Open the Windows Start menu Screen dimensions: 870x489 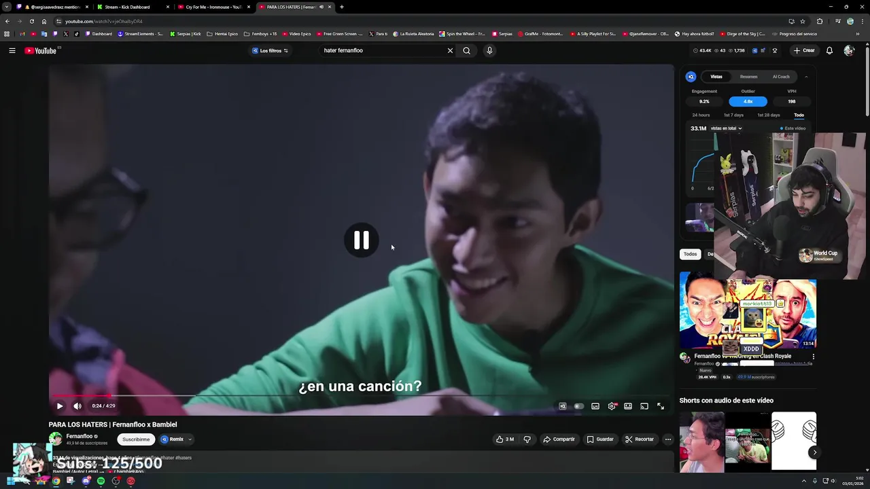[x=10, y=481]
